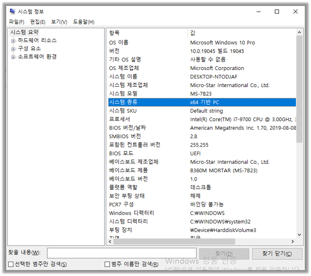The image size is (311, 276).
Task: Click the horizontal scrollbar right arrow
Action: 293,242
